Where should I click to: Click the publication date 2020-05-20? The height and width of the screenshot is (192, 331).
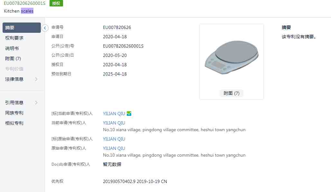[115, 55]
